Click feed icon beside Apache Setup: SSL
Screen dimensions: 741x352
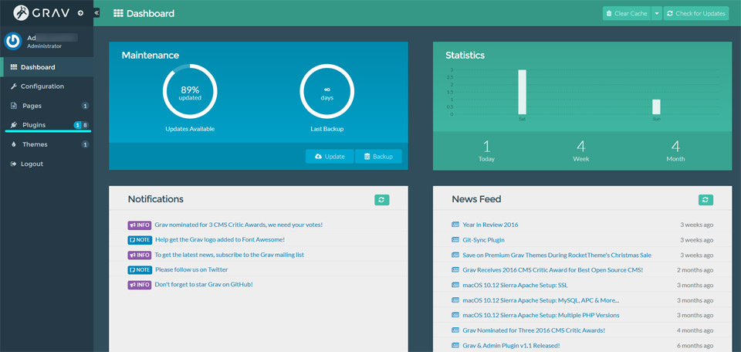(x=455, y=285)
